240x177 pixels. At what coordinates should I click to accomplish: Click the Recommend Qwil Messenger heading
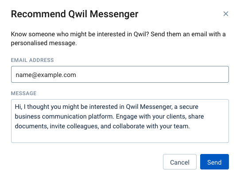click(74, 14)
